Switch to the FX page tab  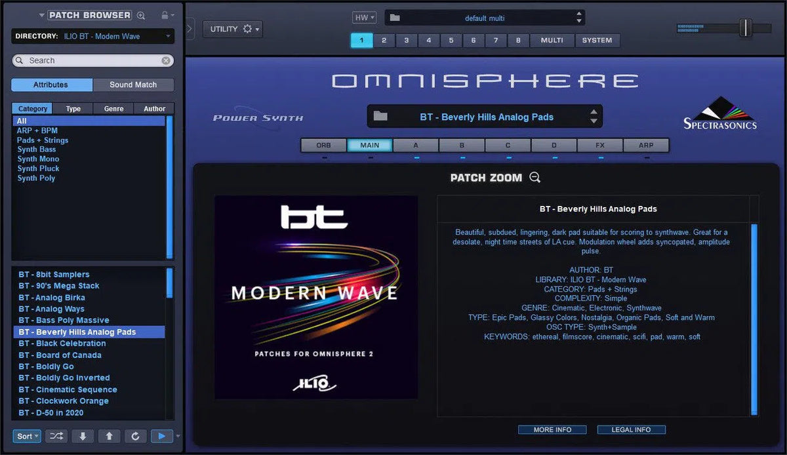599,144
